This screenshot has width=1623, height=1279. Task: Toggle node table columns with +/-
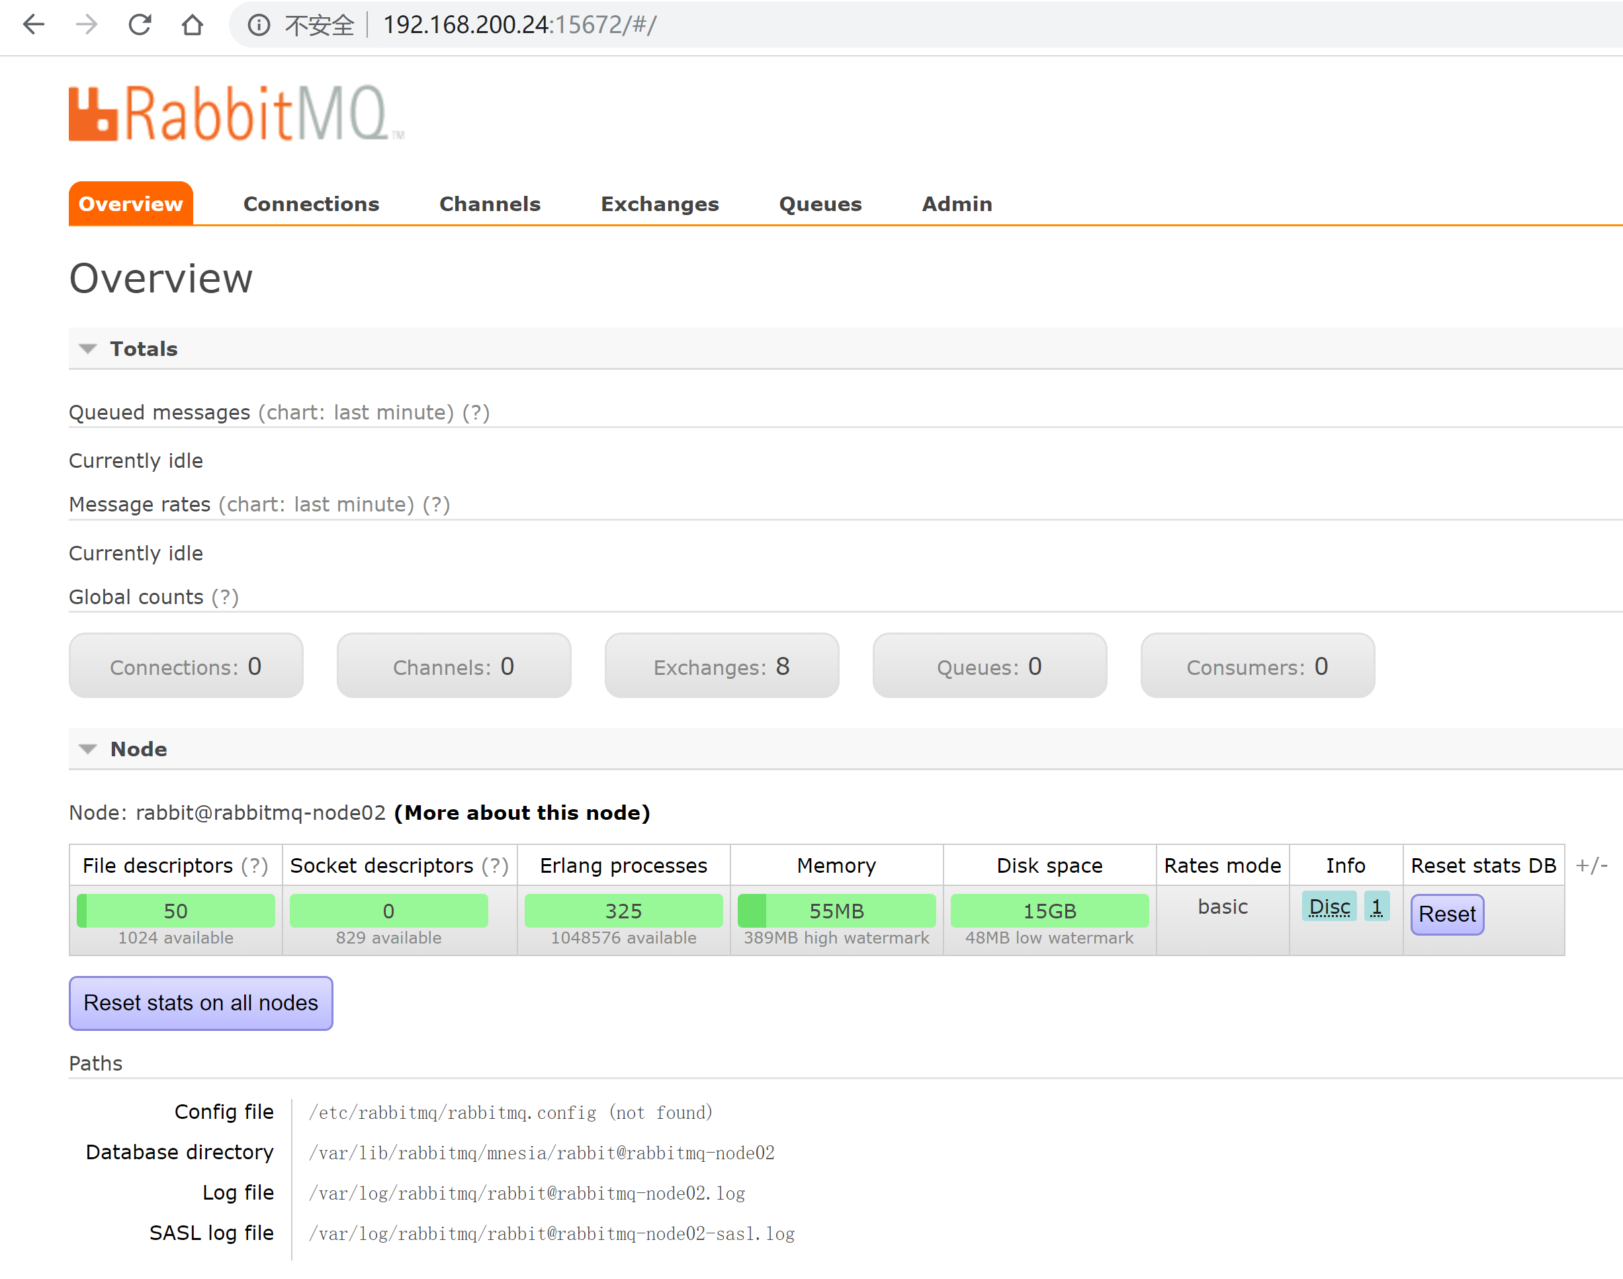click(x=1591, y=865)
